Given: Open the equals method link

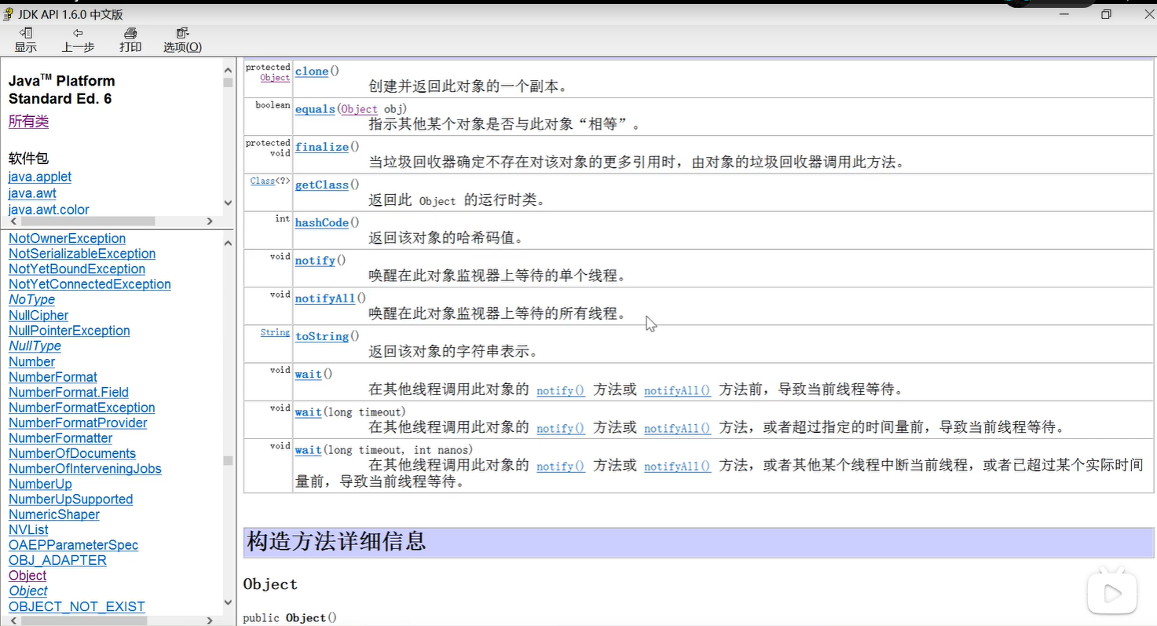Looking at the screenshot, I should pos(315,109).
